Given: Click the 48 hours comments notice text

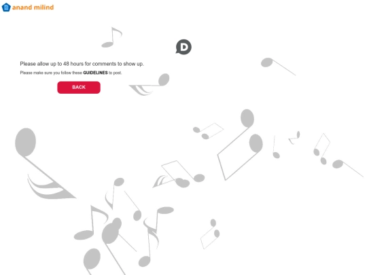Looking at the screenshot, I should 82,64.
